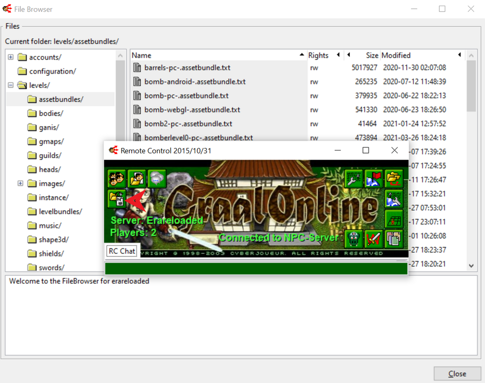The image size is (485, 383).
Task: Expand the accounts/ folder tree node
Action: tap(11, 57)
